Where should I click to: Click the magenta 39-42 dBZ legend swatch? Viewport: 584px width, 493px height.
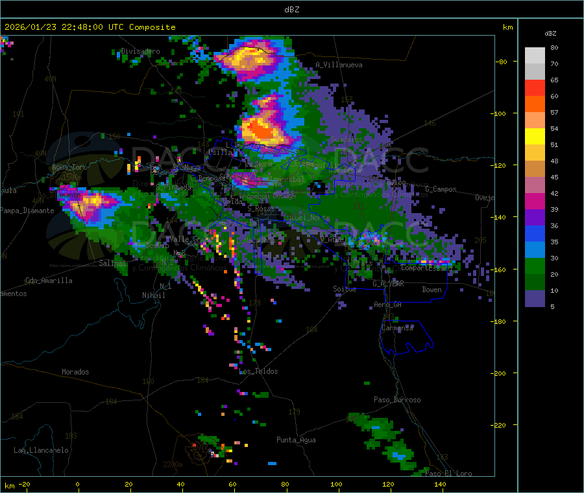pos(535,201)
